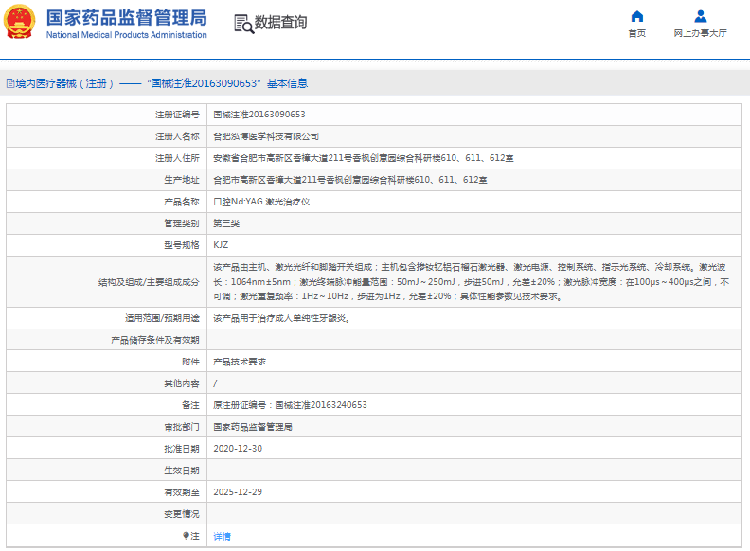Click the 网上办事大厅 person icon
The width and height of the screenshot is (750, 551).
tap(700, 16)
